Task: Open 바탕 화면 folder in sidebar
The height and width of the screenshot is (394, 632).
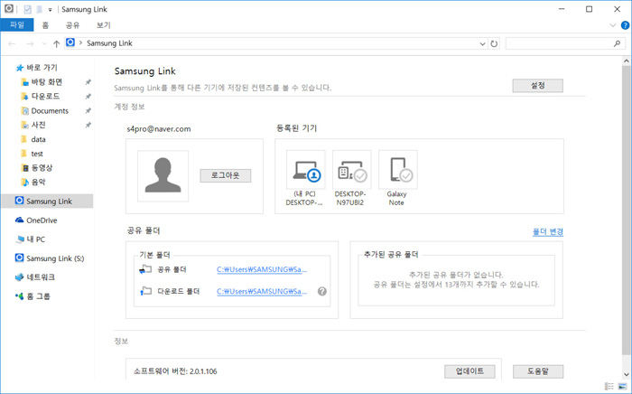Action: tap(47, 82)
